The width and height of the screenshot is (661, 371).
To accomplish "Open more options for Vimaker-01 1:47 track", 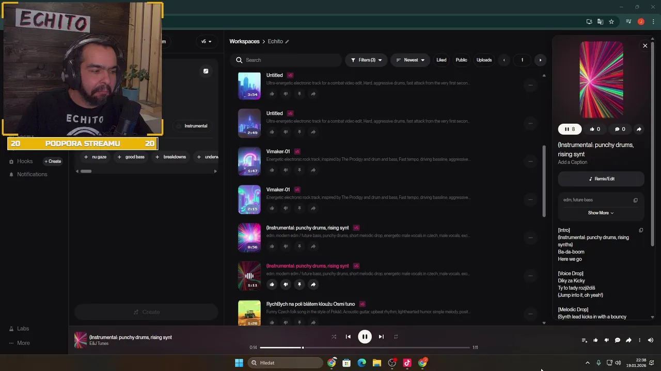I will pos(530,161).
